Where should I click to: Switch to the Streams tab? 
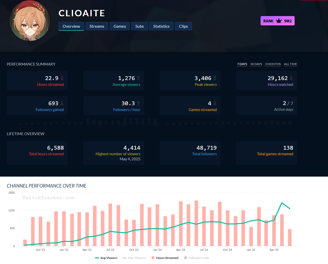pos(97,26)
